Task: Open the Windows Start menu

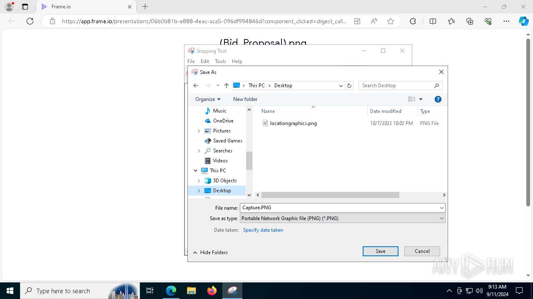Action: [x=10, y=291]
